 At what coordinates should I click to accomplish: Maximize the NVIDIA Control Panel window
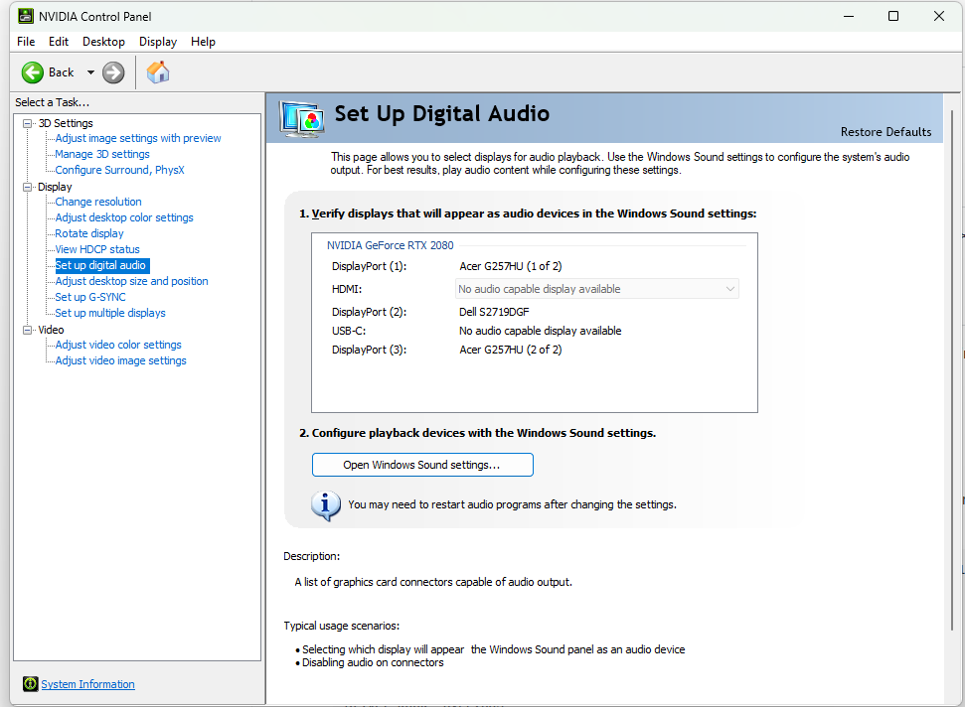point(893,16)
